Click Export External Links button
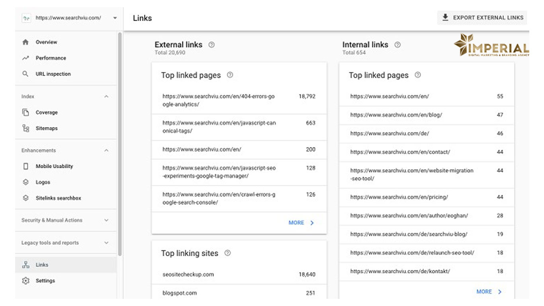This screenshot has width=544, height=306. point(482,18)
